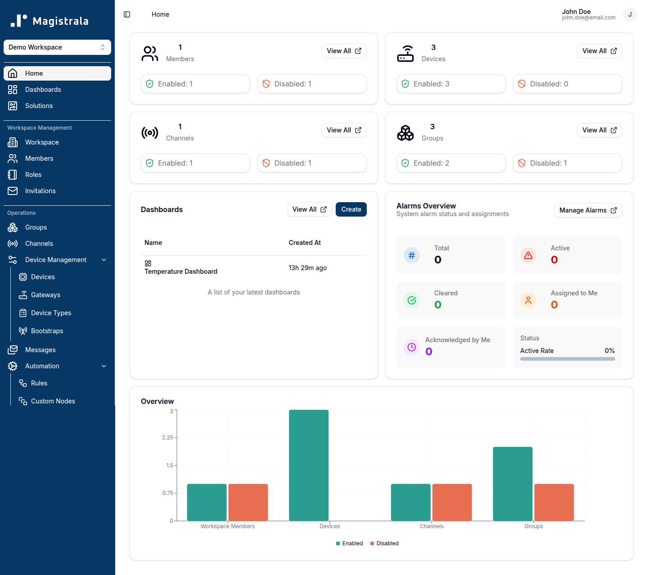Click the Workspace Members enabled bar
The height and width of the screenshot is (575, 648).
(x=207, y=503)
